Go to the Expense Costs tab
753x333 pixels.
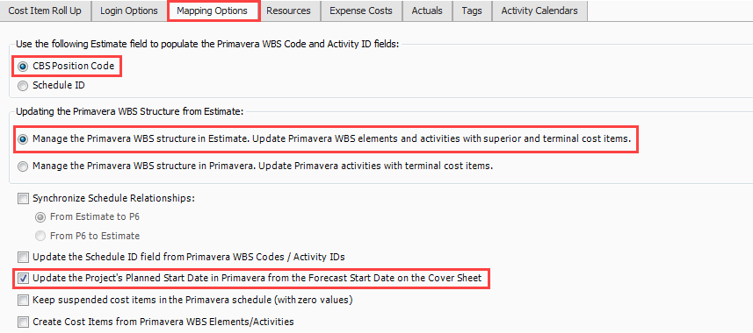[361, 11]
